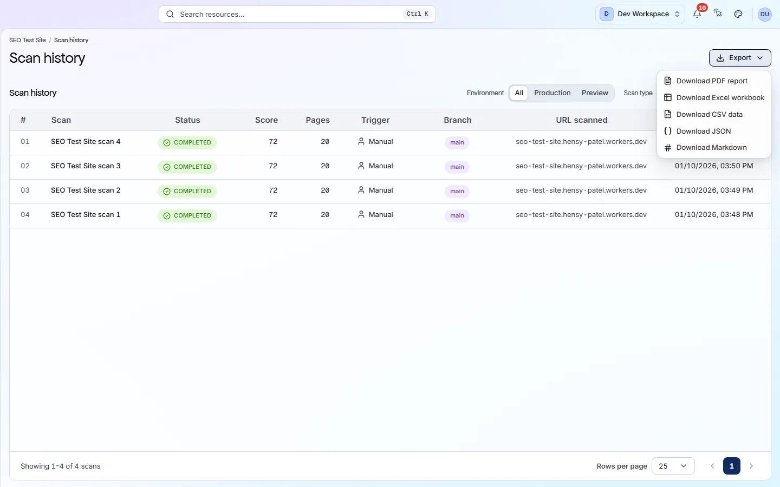Screen dimensions: 780x487
Task: Click the Score column header
Action: click(x=266, y=120)
